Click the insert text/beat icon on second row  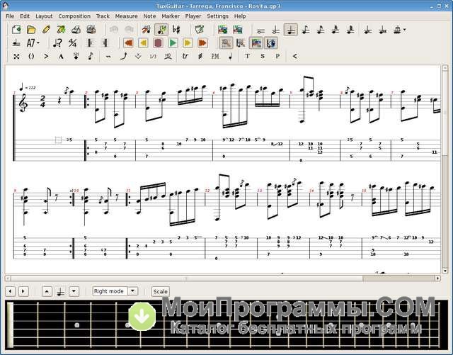[x=16, y=43]
